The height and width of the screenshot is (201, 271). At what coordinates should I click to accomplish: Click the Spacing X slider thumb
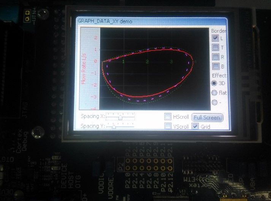120,118
